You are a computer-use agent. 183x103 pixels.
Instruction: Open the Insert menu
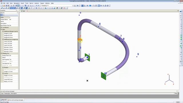point(22,3)
